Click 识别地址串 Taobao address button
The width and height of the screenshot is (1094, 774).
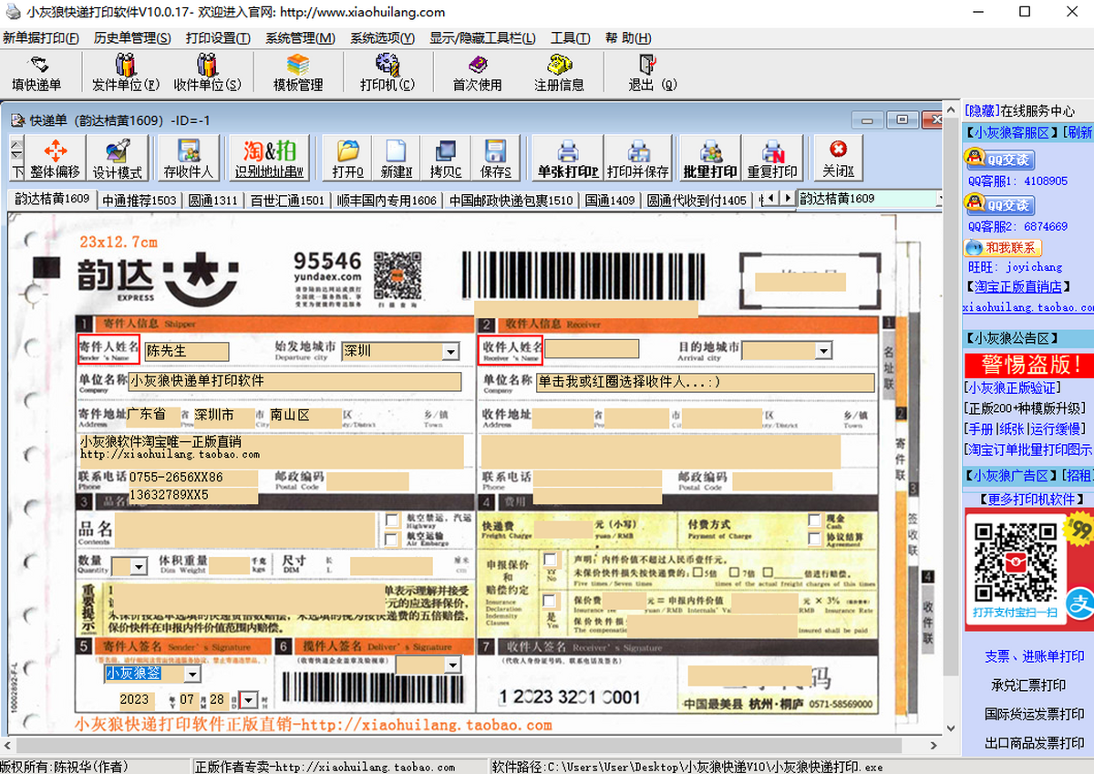(x=270, y=160)
